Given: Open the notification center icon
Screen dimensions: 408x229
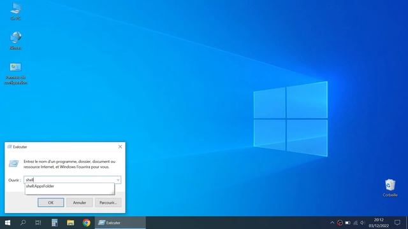Looking at the screenshot, I should coord(397,223).
